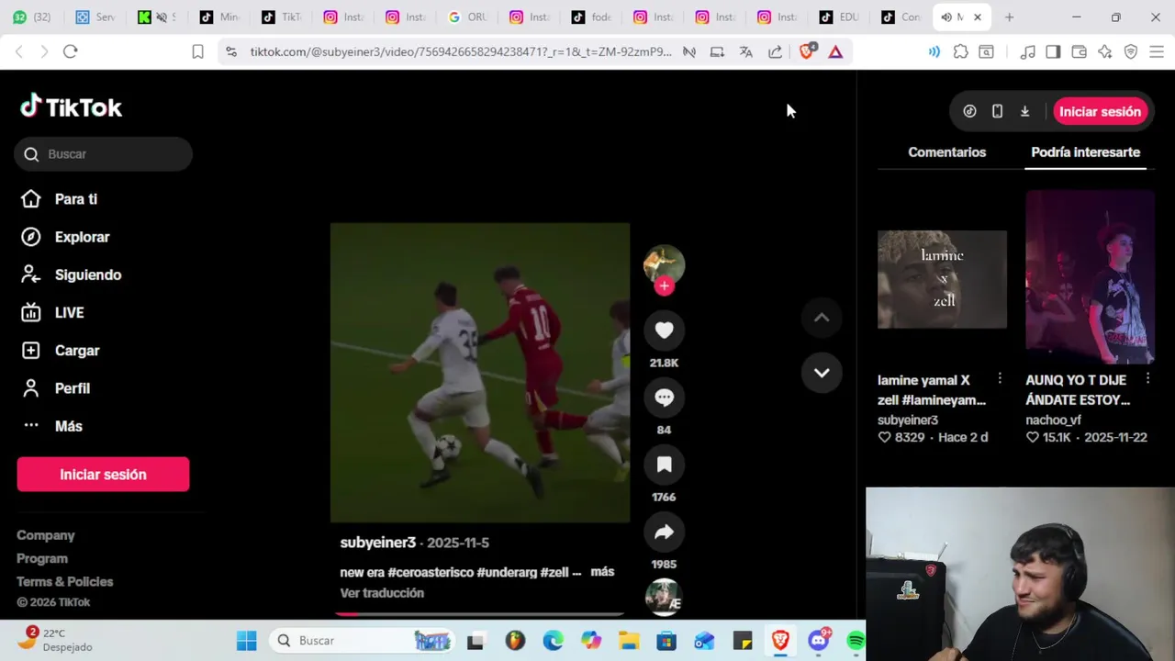Open comments via the speech bubble icon
Viewport: 1175px width, 661px height.
coord(664,398)
